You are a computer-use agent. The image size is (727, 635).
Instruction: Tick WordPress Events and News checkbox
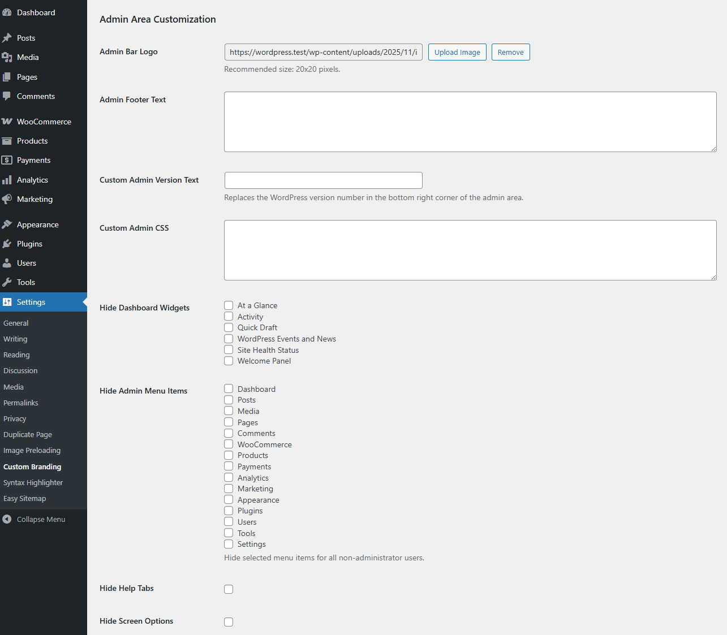[229, 339]
